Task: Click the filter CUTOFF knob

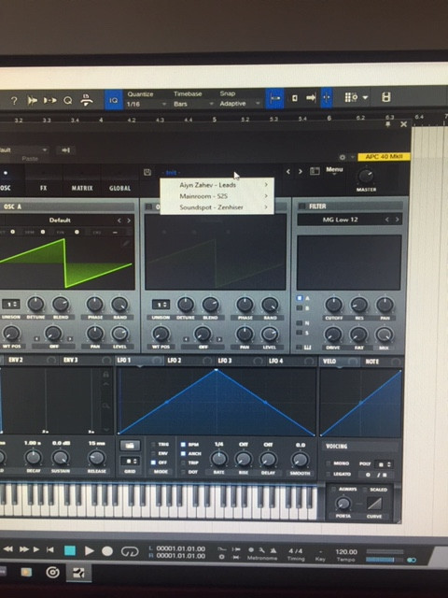Action: click(x=333, y=306)
